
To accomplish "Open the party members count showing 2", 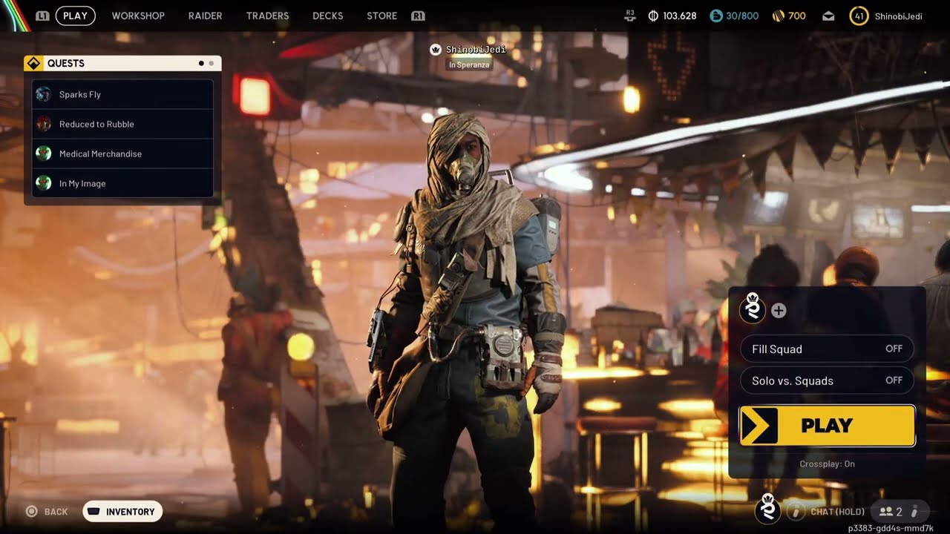I will pos(891,512).
